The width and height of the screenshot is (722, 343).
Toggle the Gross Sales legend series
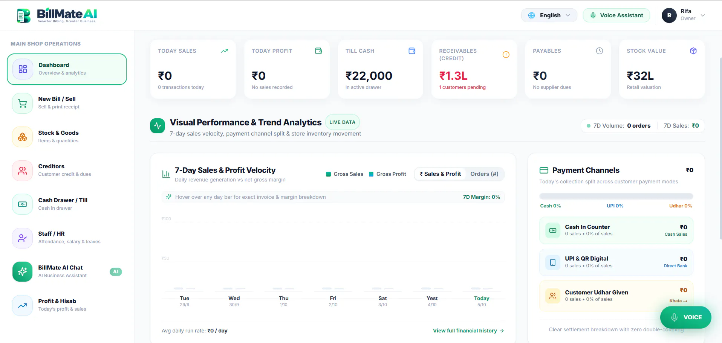point(344,174)
